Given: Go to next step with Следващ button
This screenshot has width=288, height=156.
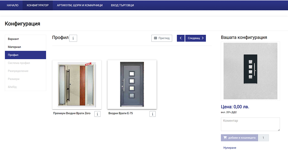Looking at the screenshot, I should click(196, 38).
